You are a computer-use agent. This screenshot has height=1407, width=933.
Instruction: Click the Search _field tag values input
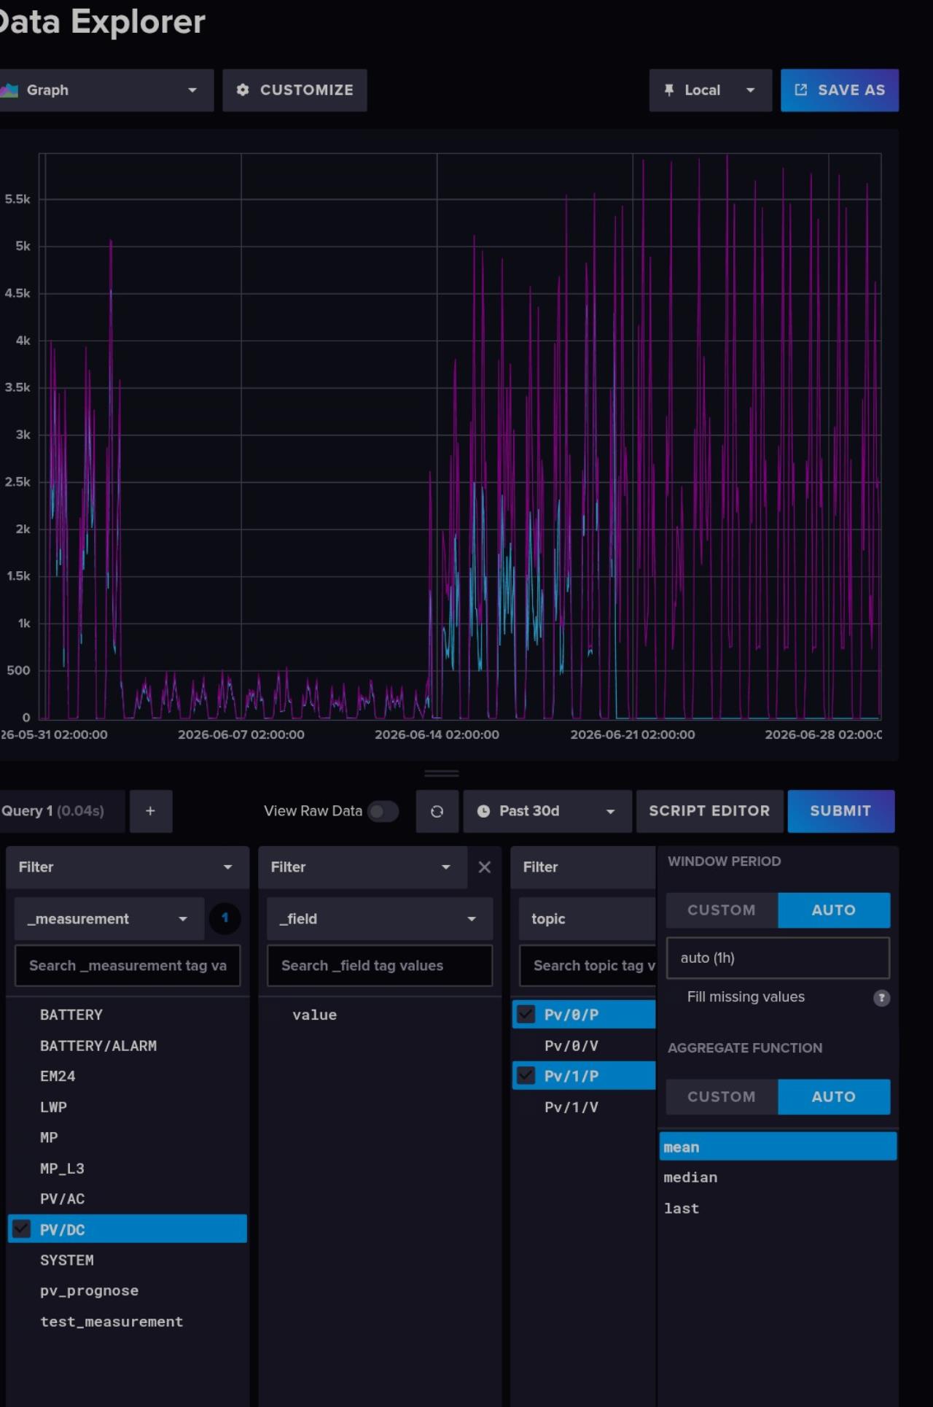click(380, 966)
